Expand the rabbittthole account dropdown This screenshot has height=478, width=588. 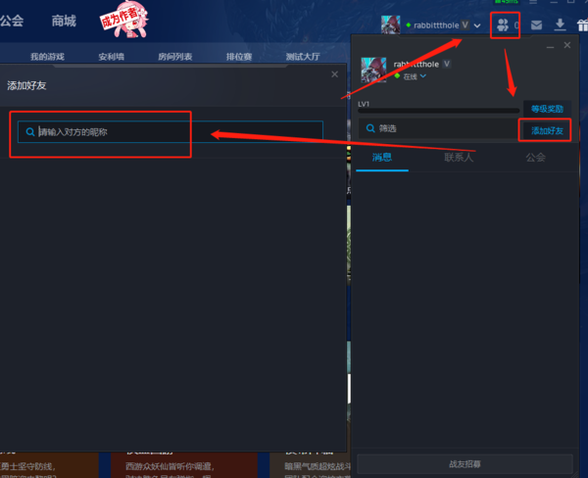(x=477, y=25)
